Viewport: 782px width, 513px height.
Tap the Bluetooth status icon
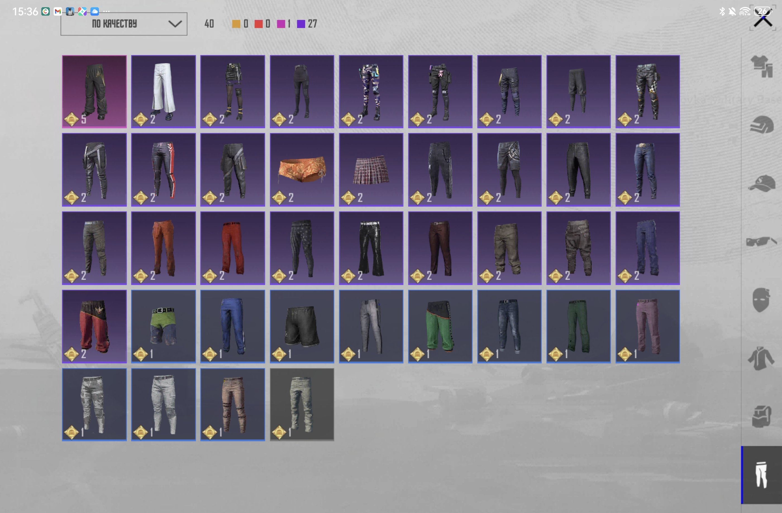pyautogui.click(x=722, y=11)
